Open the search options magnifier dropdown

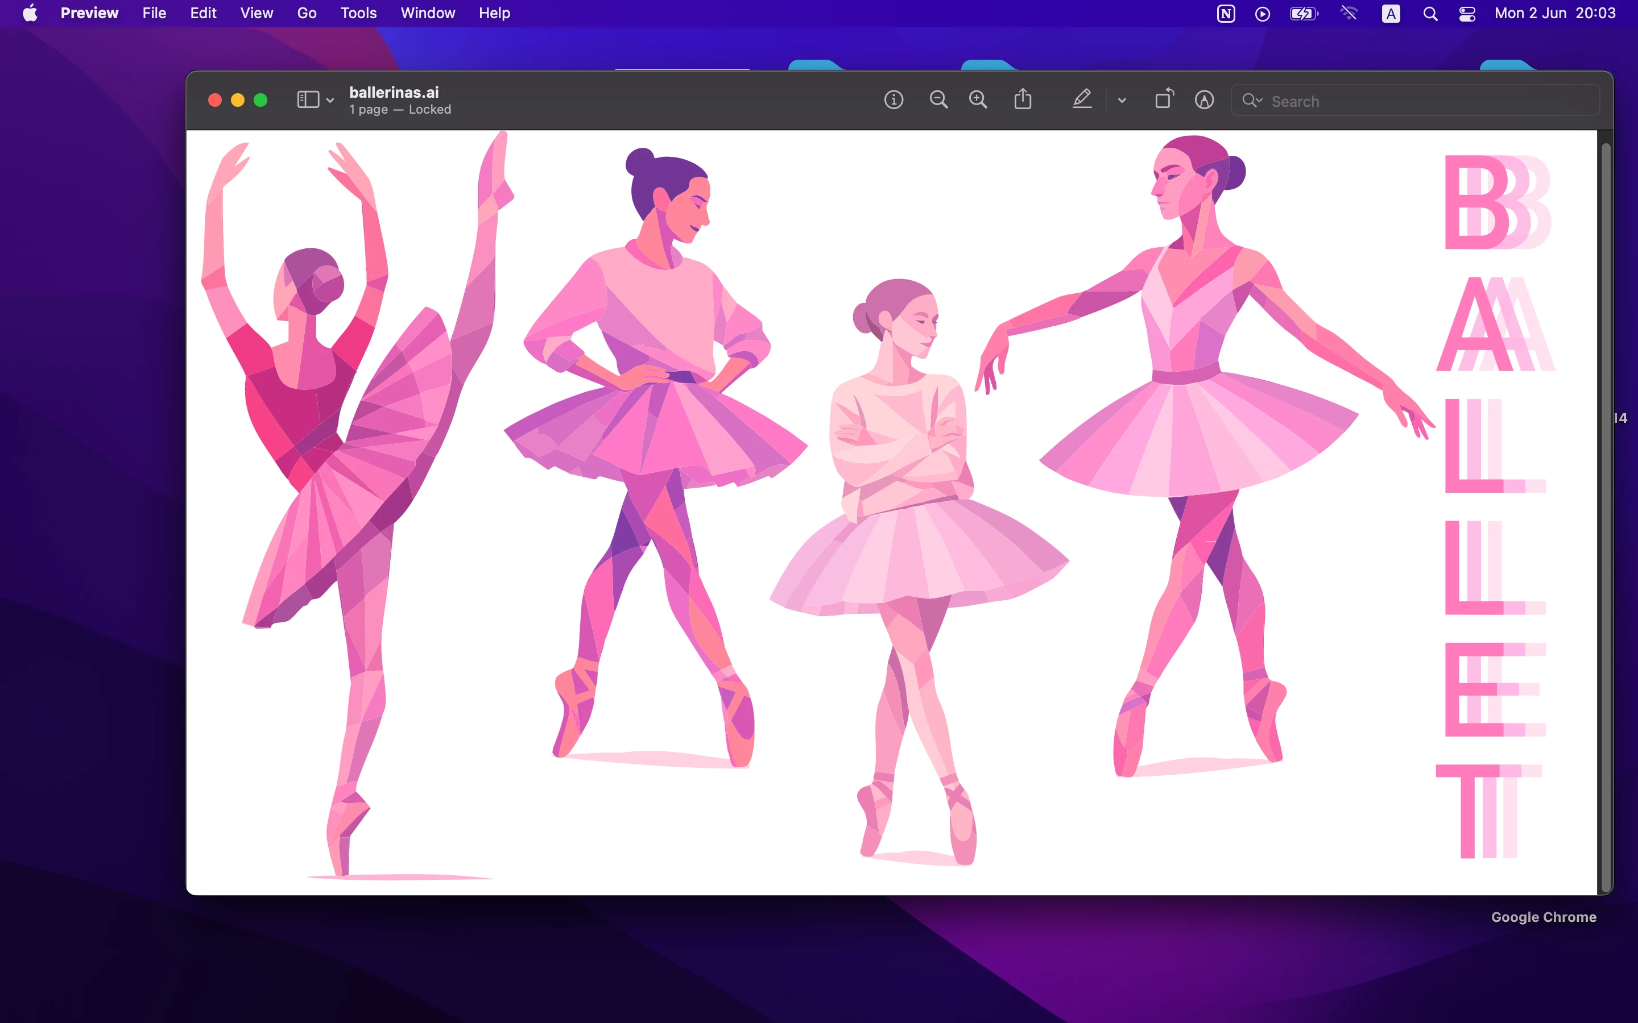pos(1251,101)
